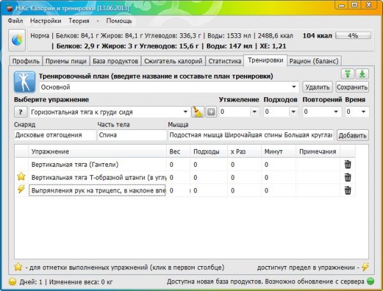Screen dimensions: 383x291
Task: Switch to the Приемы пищи tab
Action: (x=66, y=61)
